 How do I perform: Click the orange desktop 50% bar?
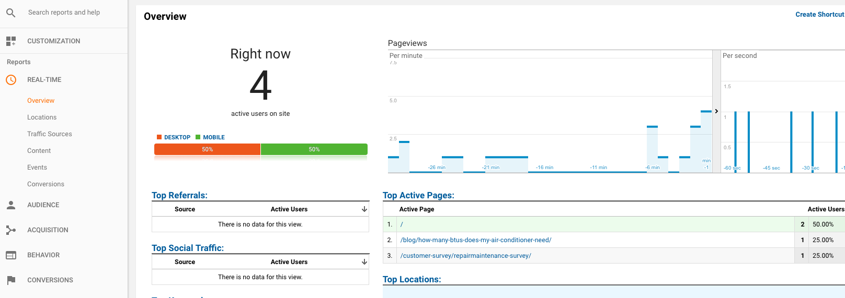[208, 150]
